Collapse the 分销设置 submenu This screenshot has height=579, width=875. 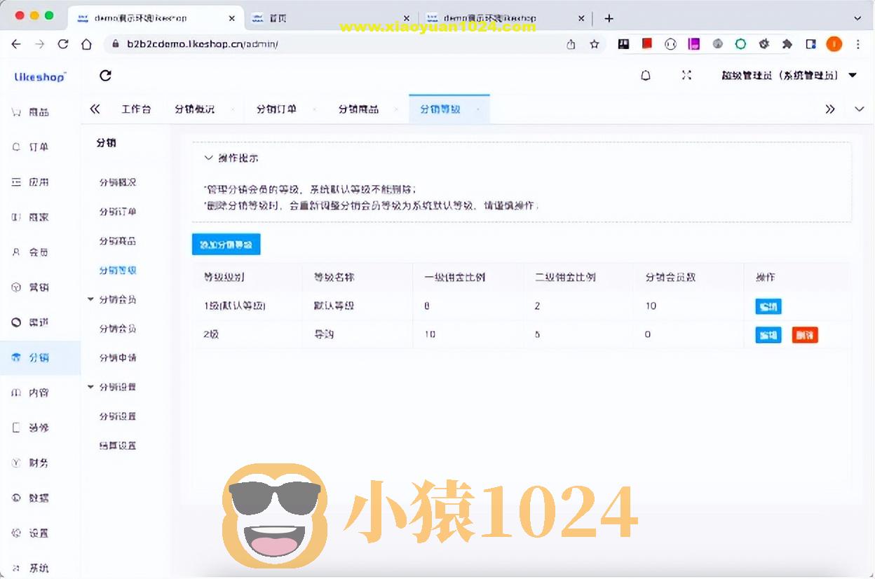tap(90, 386)
